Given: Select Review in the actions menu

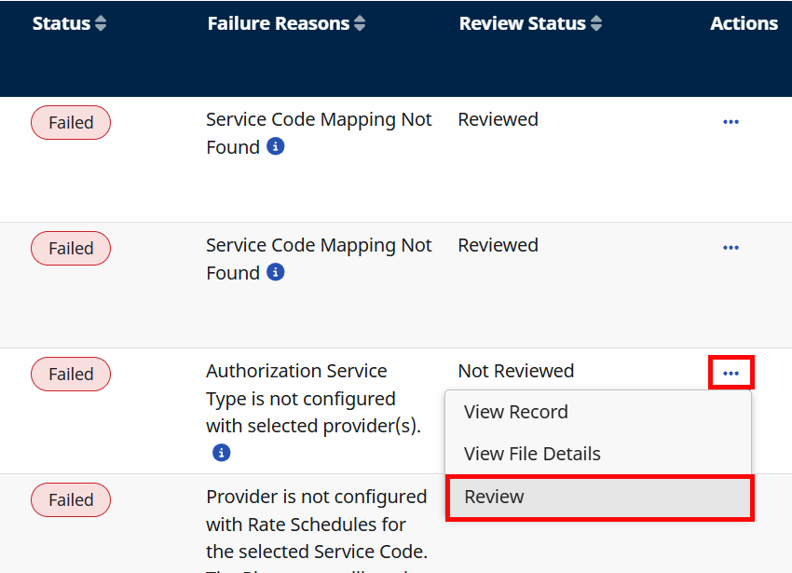Looking at the screenshot, I should 495,497.
